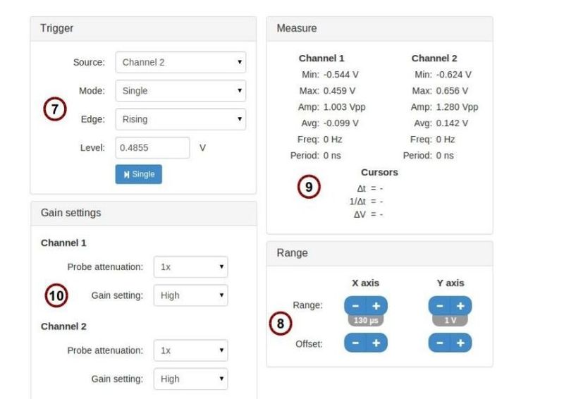
Task: Click the Δt cursor readout
Action: 369,188
